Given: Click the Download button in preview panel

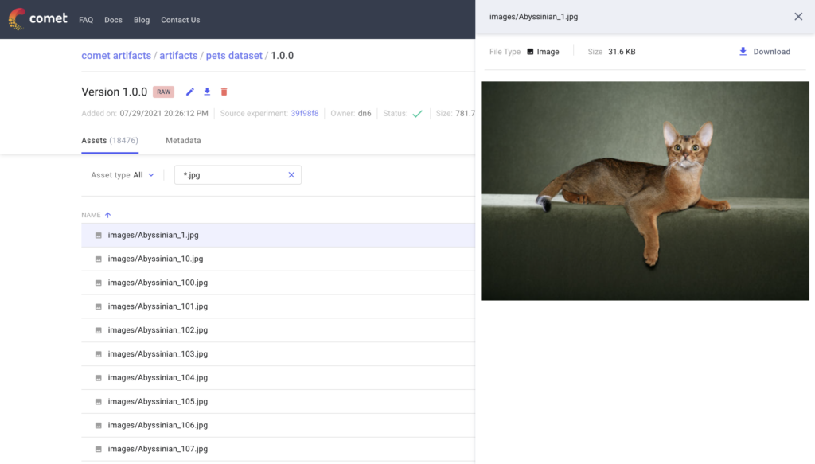Looking at the screenshot, I should (x=764, y=52).
